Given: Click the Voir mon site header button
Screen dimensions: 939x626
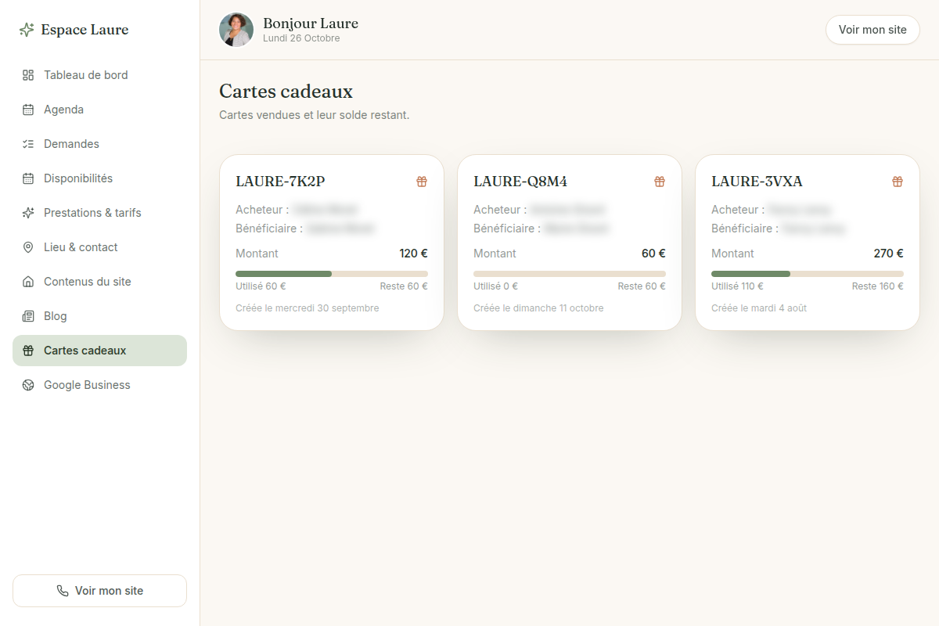Looking at the screenshot, I should point(872,30).
